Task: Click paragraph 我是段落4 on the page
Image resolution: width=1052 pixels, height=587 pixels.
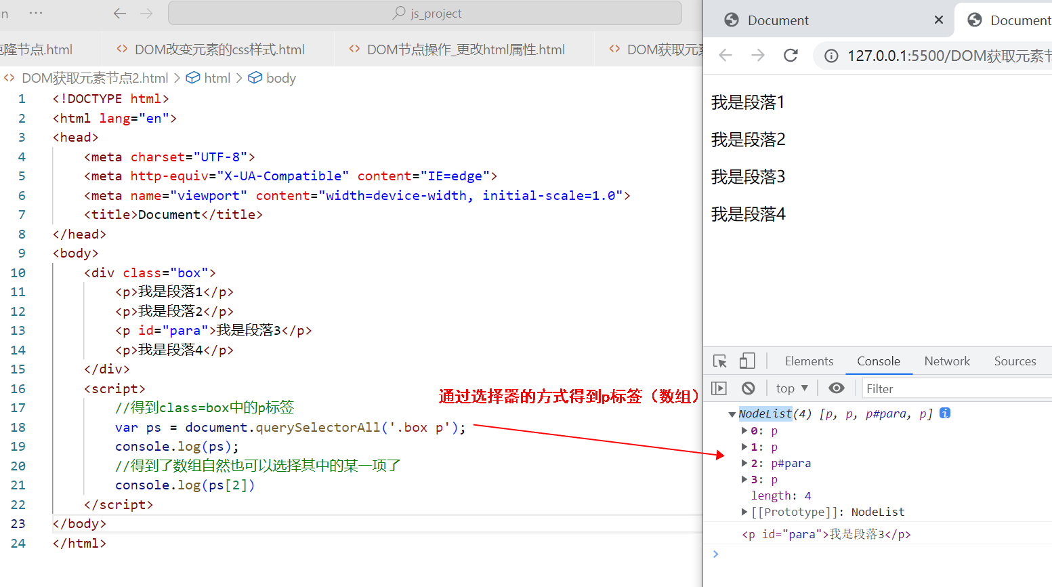Action: 748,214
